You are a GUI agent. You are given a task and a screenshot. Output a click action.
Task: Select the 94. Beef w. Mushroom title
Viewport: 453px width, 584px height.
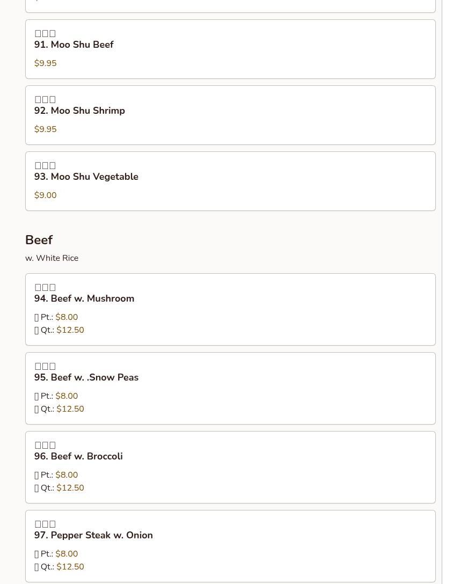click(84, 298)
